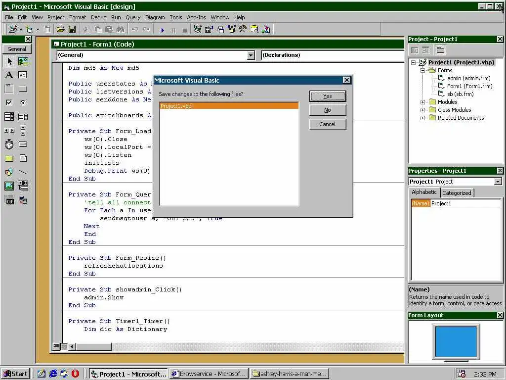Viewport: 506px width, 380px height.
Task: Toggle Folders view in Project Explorer
Action: 440,50
